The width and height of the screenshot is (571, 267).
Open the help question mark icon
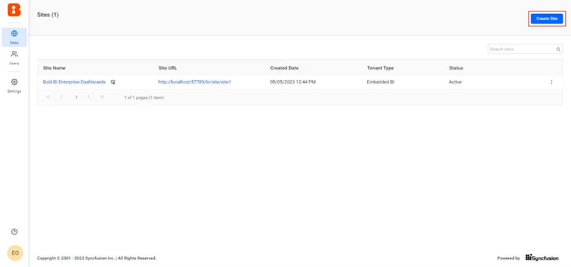pos(14,232)
